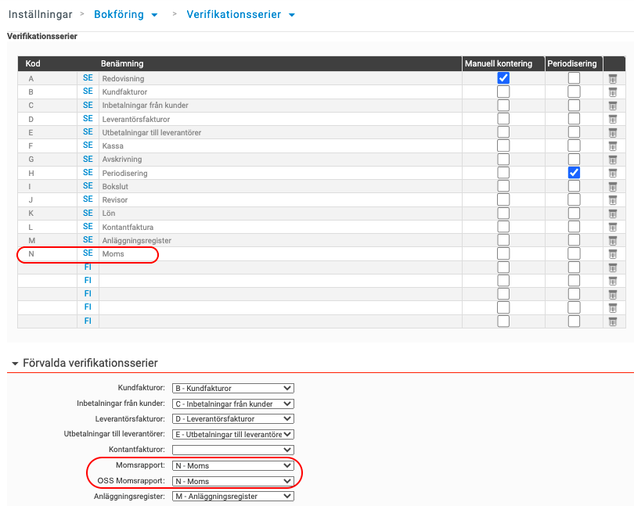Click the Benämning field for Avskrivning

click(280, 160)
